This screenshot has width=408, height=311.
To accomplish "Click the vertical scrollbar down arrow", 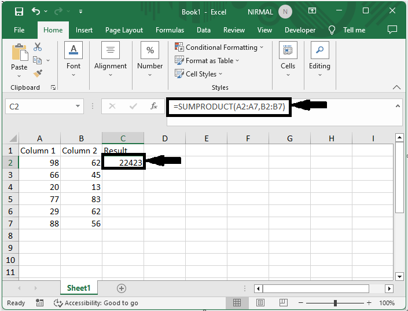I will coord(399,276).
